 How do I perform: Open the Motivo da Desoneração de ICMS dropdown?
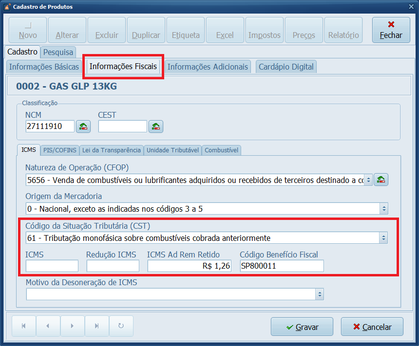(x=319, y=294)
